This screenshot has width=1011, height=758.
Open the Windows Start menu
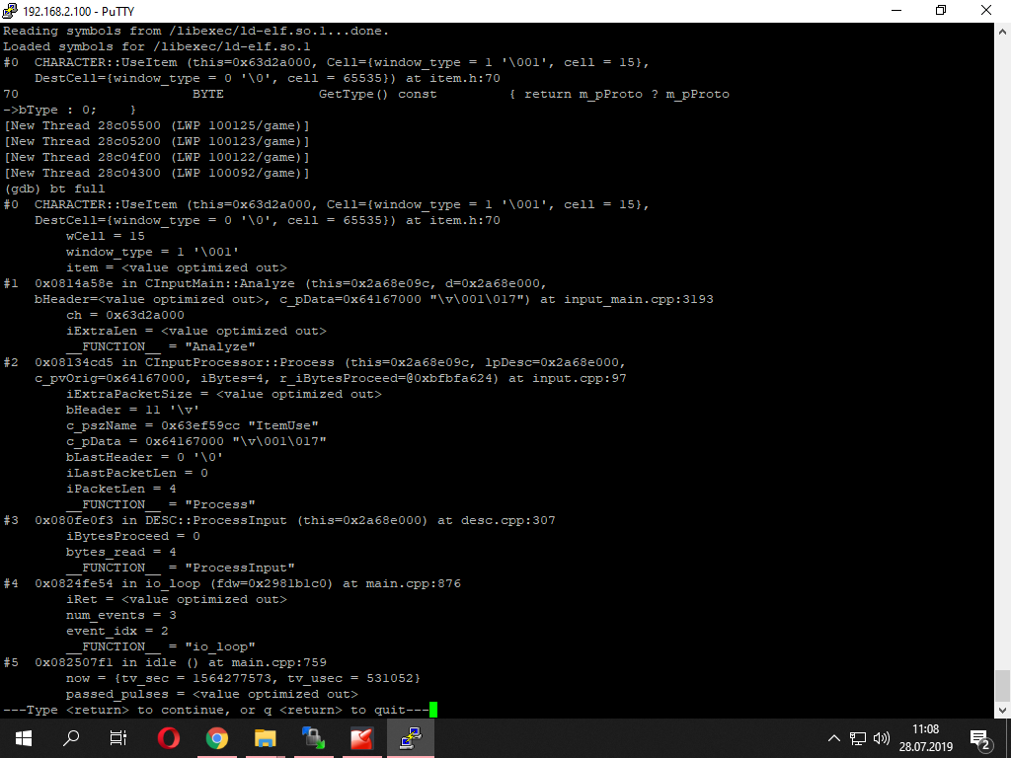(x=24, y=738)
